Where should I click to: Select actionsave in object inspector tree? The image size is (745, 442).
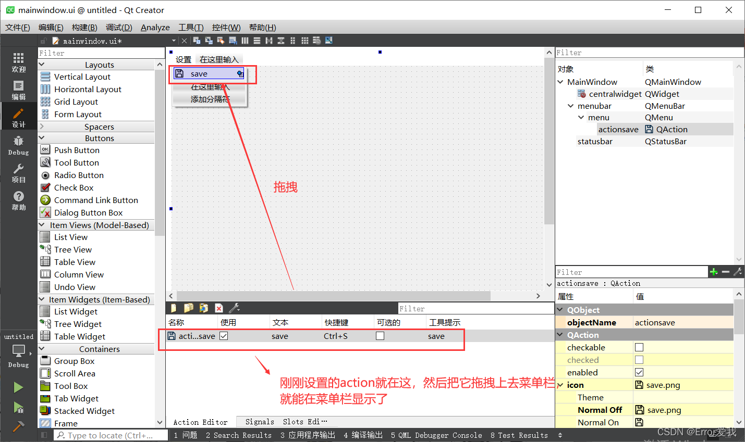(x=618, y=129)
